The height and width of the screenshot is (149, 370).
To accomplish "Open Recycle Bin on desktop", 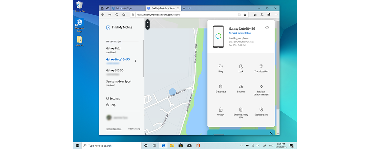I will (79, 7).
